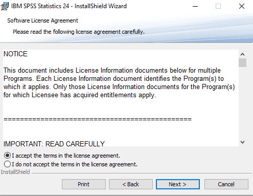Choose 'I do not accept' radio button

click(7, 164)
